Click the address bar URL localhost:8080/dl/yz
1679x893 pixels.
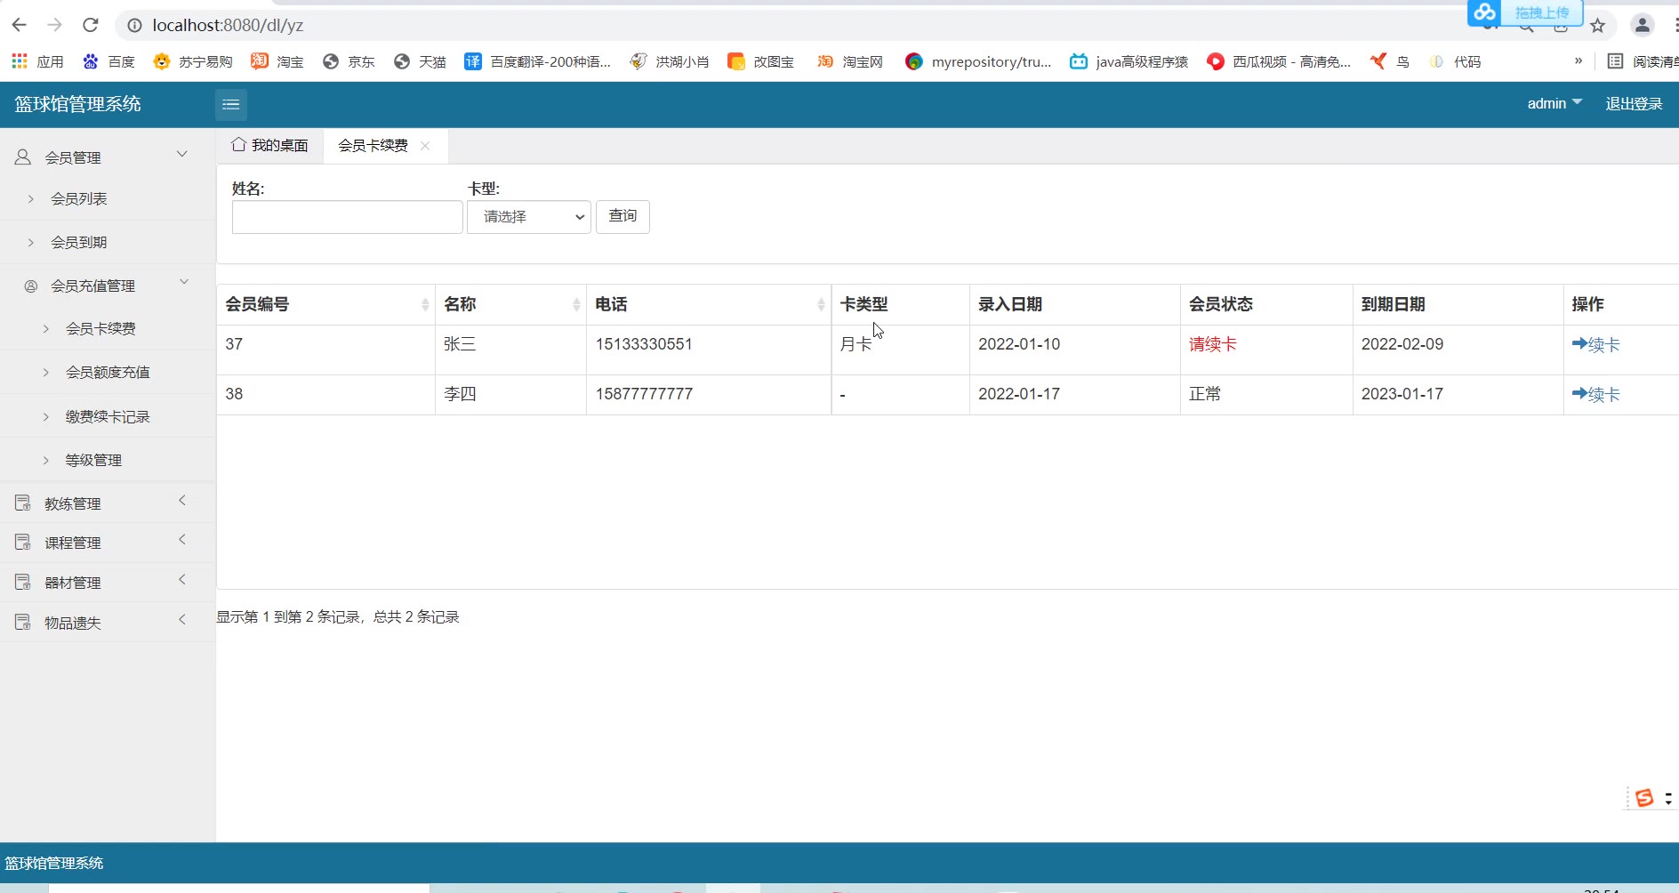pos(228,25)
